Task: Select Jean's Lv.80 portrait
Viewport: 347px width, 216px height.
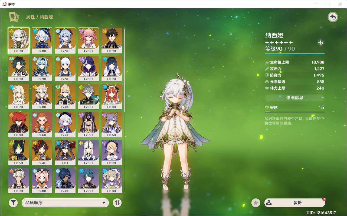Action: (65, 97)
